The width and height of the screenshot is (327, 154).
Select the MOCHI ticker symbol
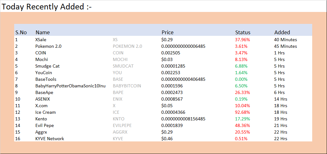[x=120, y=59]
